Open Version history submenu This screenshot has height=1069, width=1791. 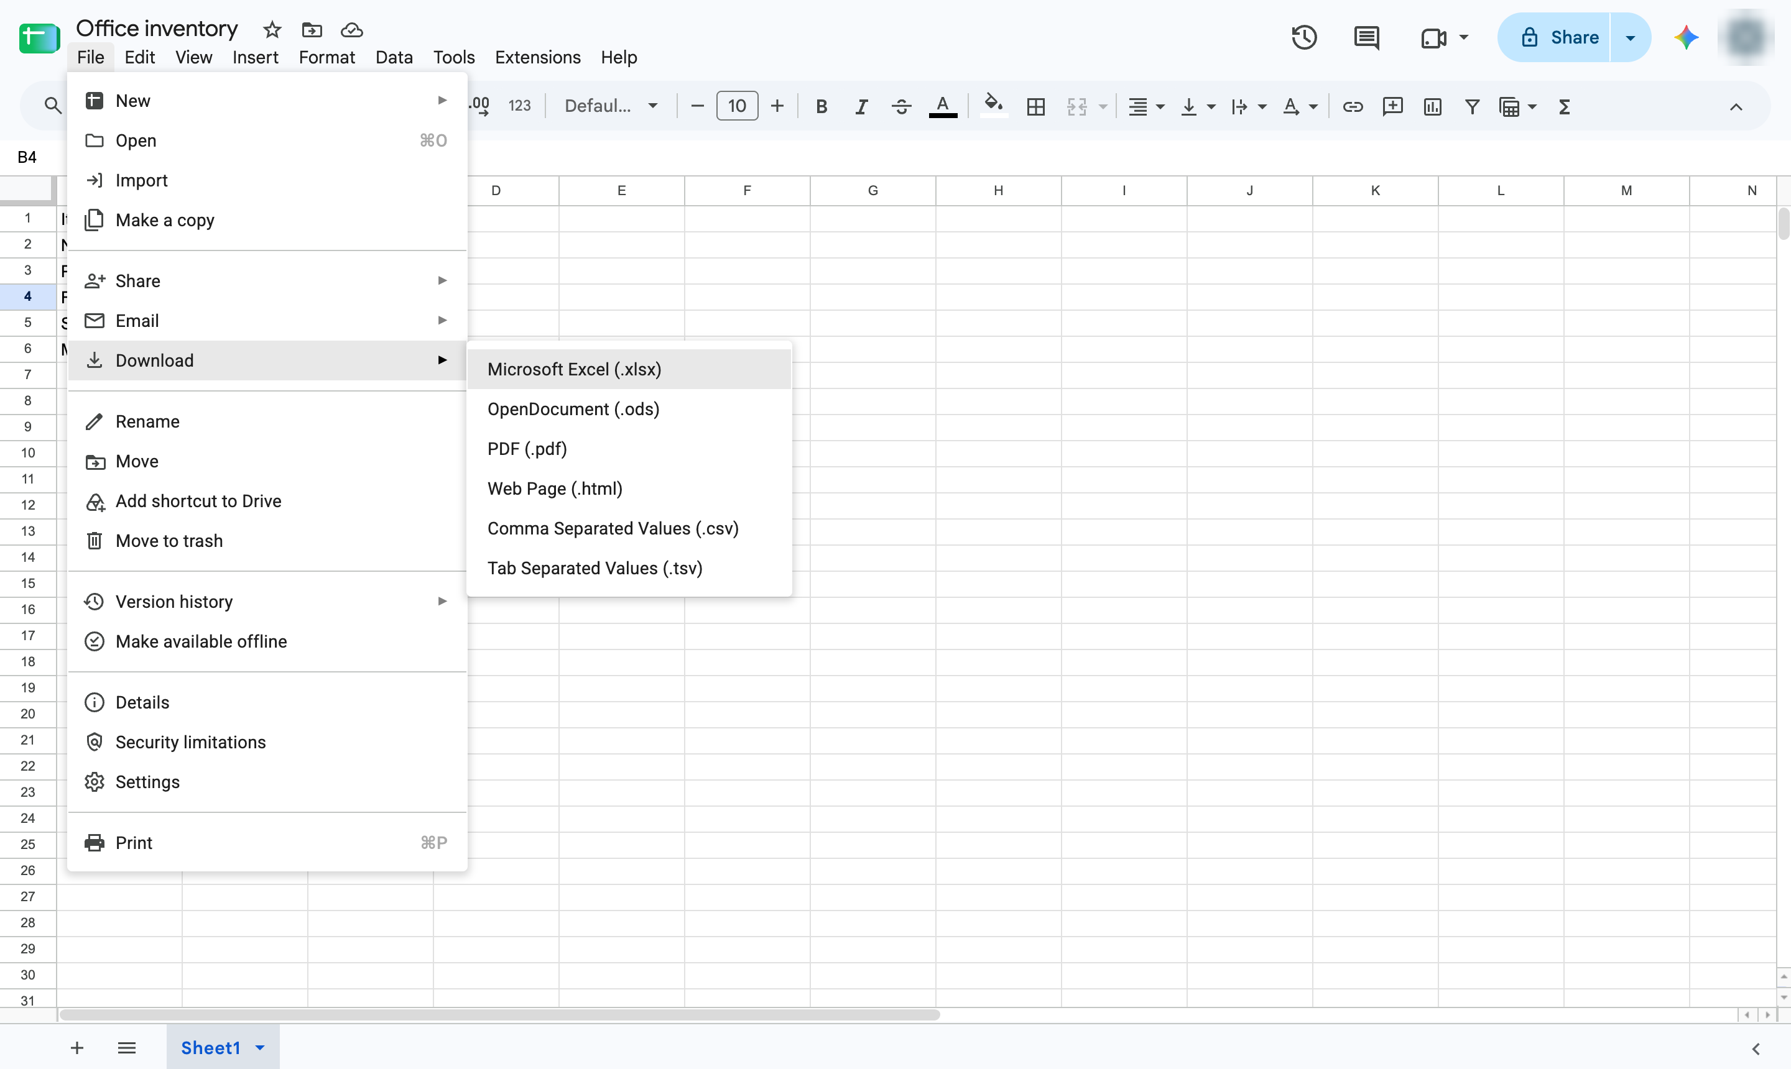[267, 602]
